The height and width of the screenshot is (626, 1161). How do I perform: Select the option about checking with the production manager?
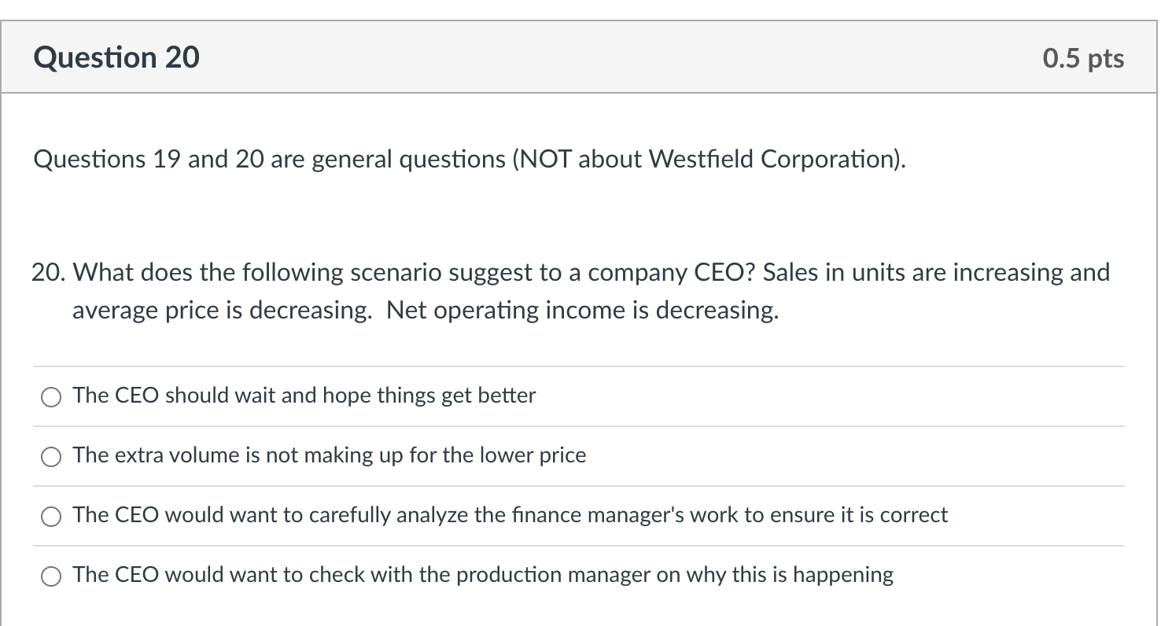pyautogui.click(x=50, y=576)
